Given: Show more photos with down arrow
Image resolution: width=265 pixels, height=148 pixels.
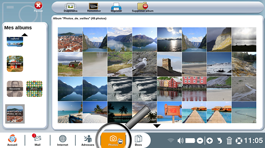Looking at the screenshot, I should pyautogui.click(x=157, y=126).
